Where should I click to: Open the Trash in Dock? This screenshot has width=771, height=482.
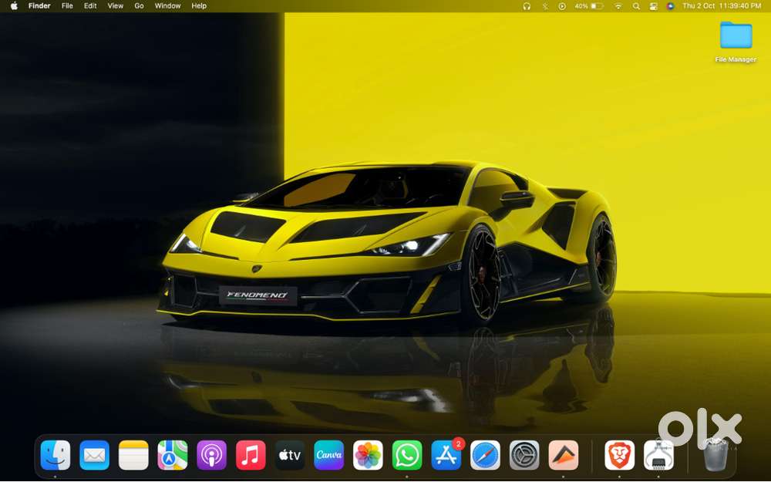(x=715, y=455)
